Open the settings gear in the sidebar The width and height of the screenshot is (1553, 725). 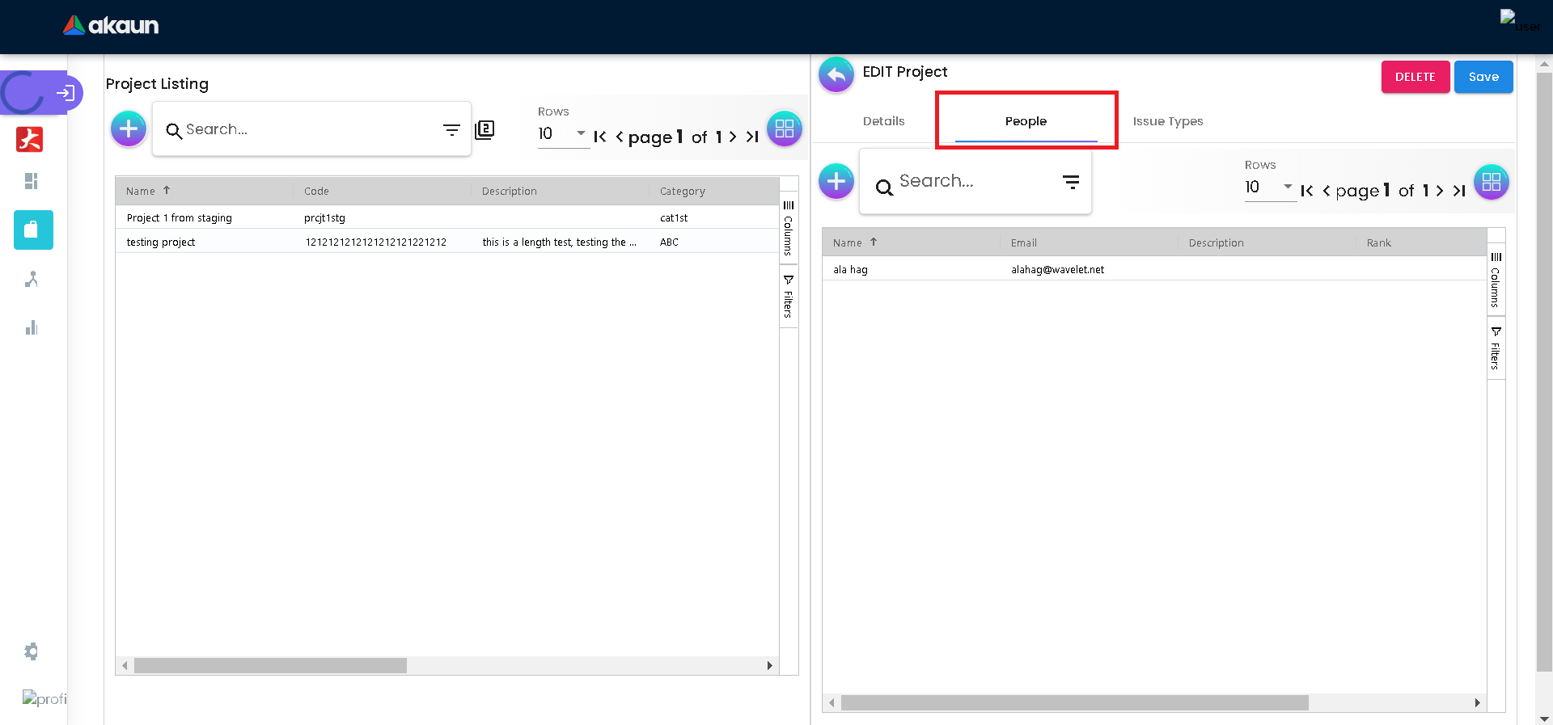[32, 651]
